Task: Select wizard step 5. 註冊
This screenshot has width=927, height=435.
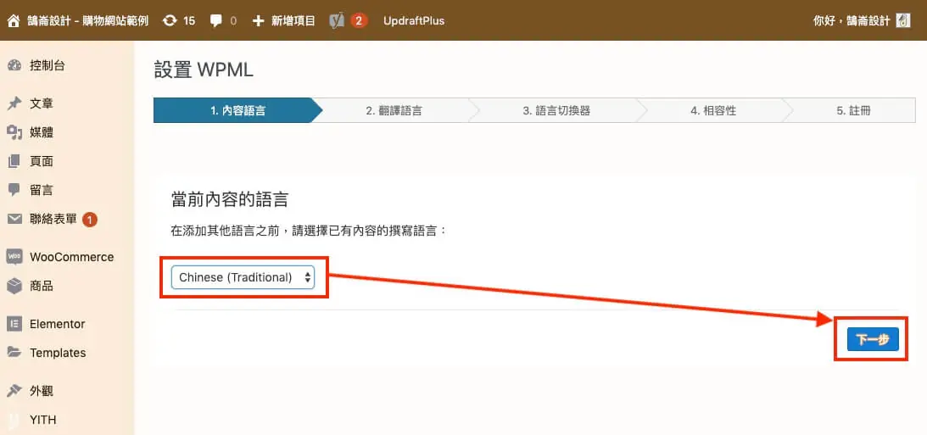Action: 853,110
